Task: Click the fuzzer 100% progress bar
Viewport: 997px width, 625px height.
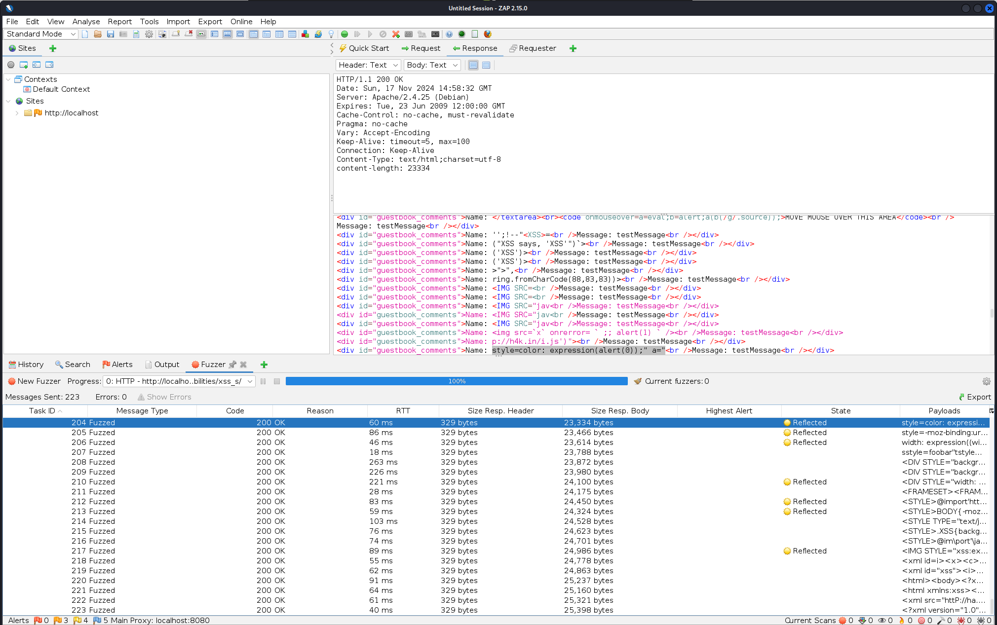Action: tap(456, 381)
